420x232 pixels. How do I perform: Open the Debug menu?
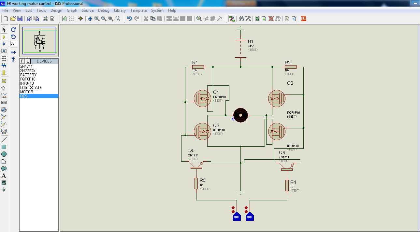[x=104, y=10]
